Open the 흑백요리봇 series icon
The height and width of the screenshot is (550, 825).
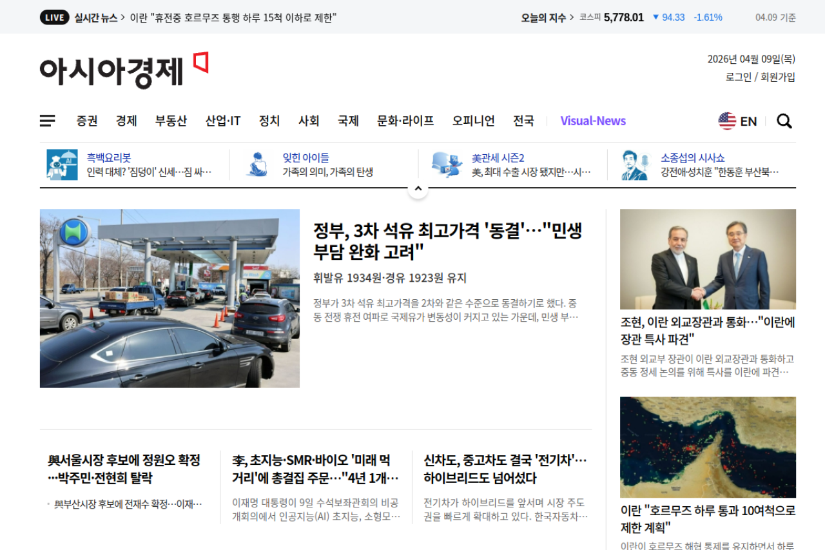tap(62, 164)
